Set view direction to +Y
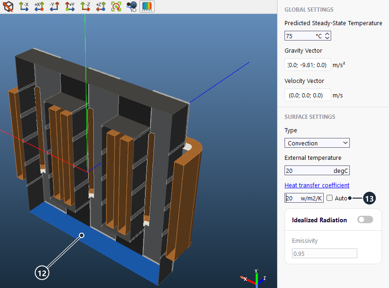Image resolution: width=389 pixels, height=288 pixels. tap(70, 7)
